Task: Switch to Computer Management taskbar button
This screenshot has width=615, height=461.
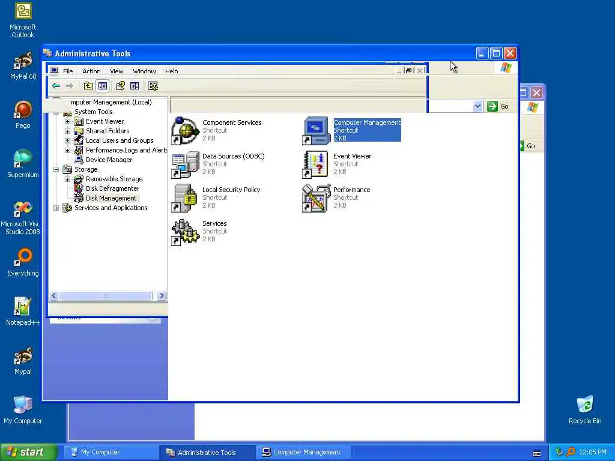Action: (x=303, y=452)
